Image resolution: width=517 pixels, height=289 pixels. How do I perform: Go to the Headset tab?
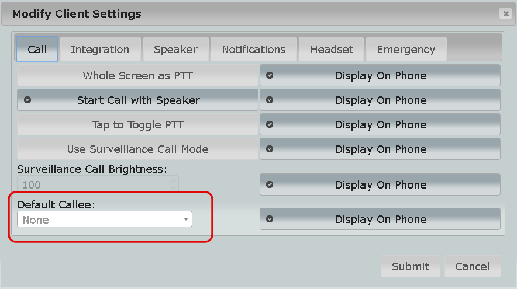pyautogui.click(x=332, y=50)
